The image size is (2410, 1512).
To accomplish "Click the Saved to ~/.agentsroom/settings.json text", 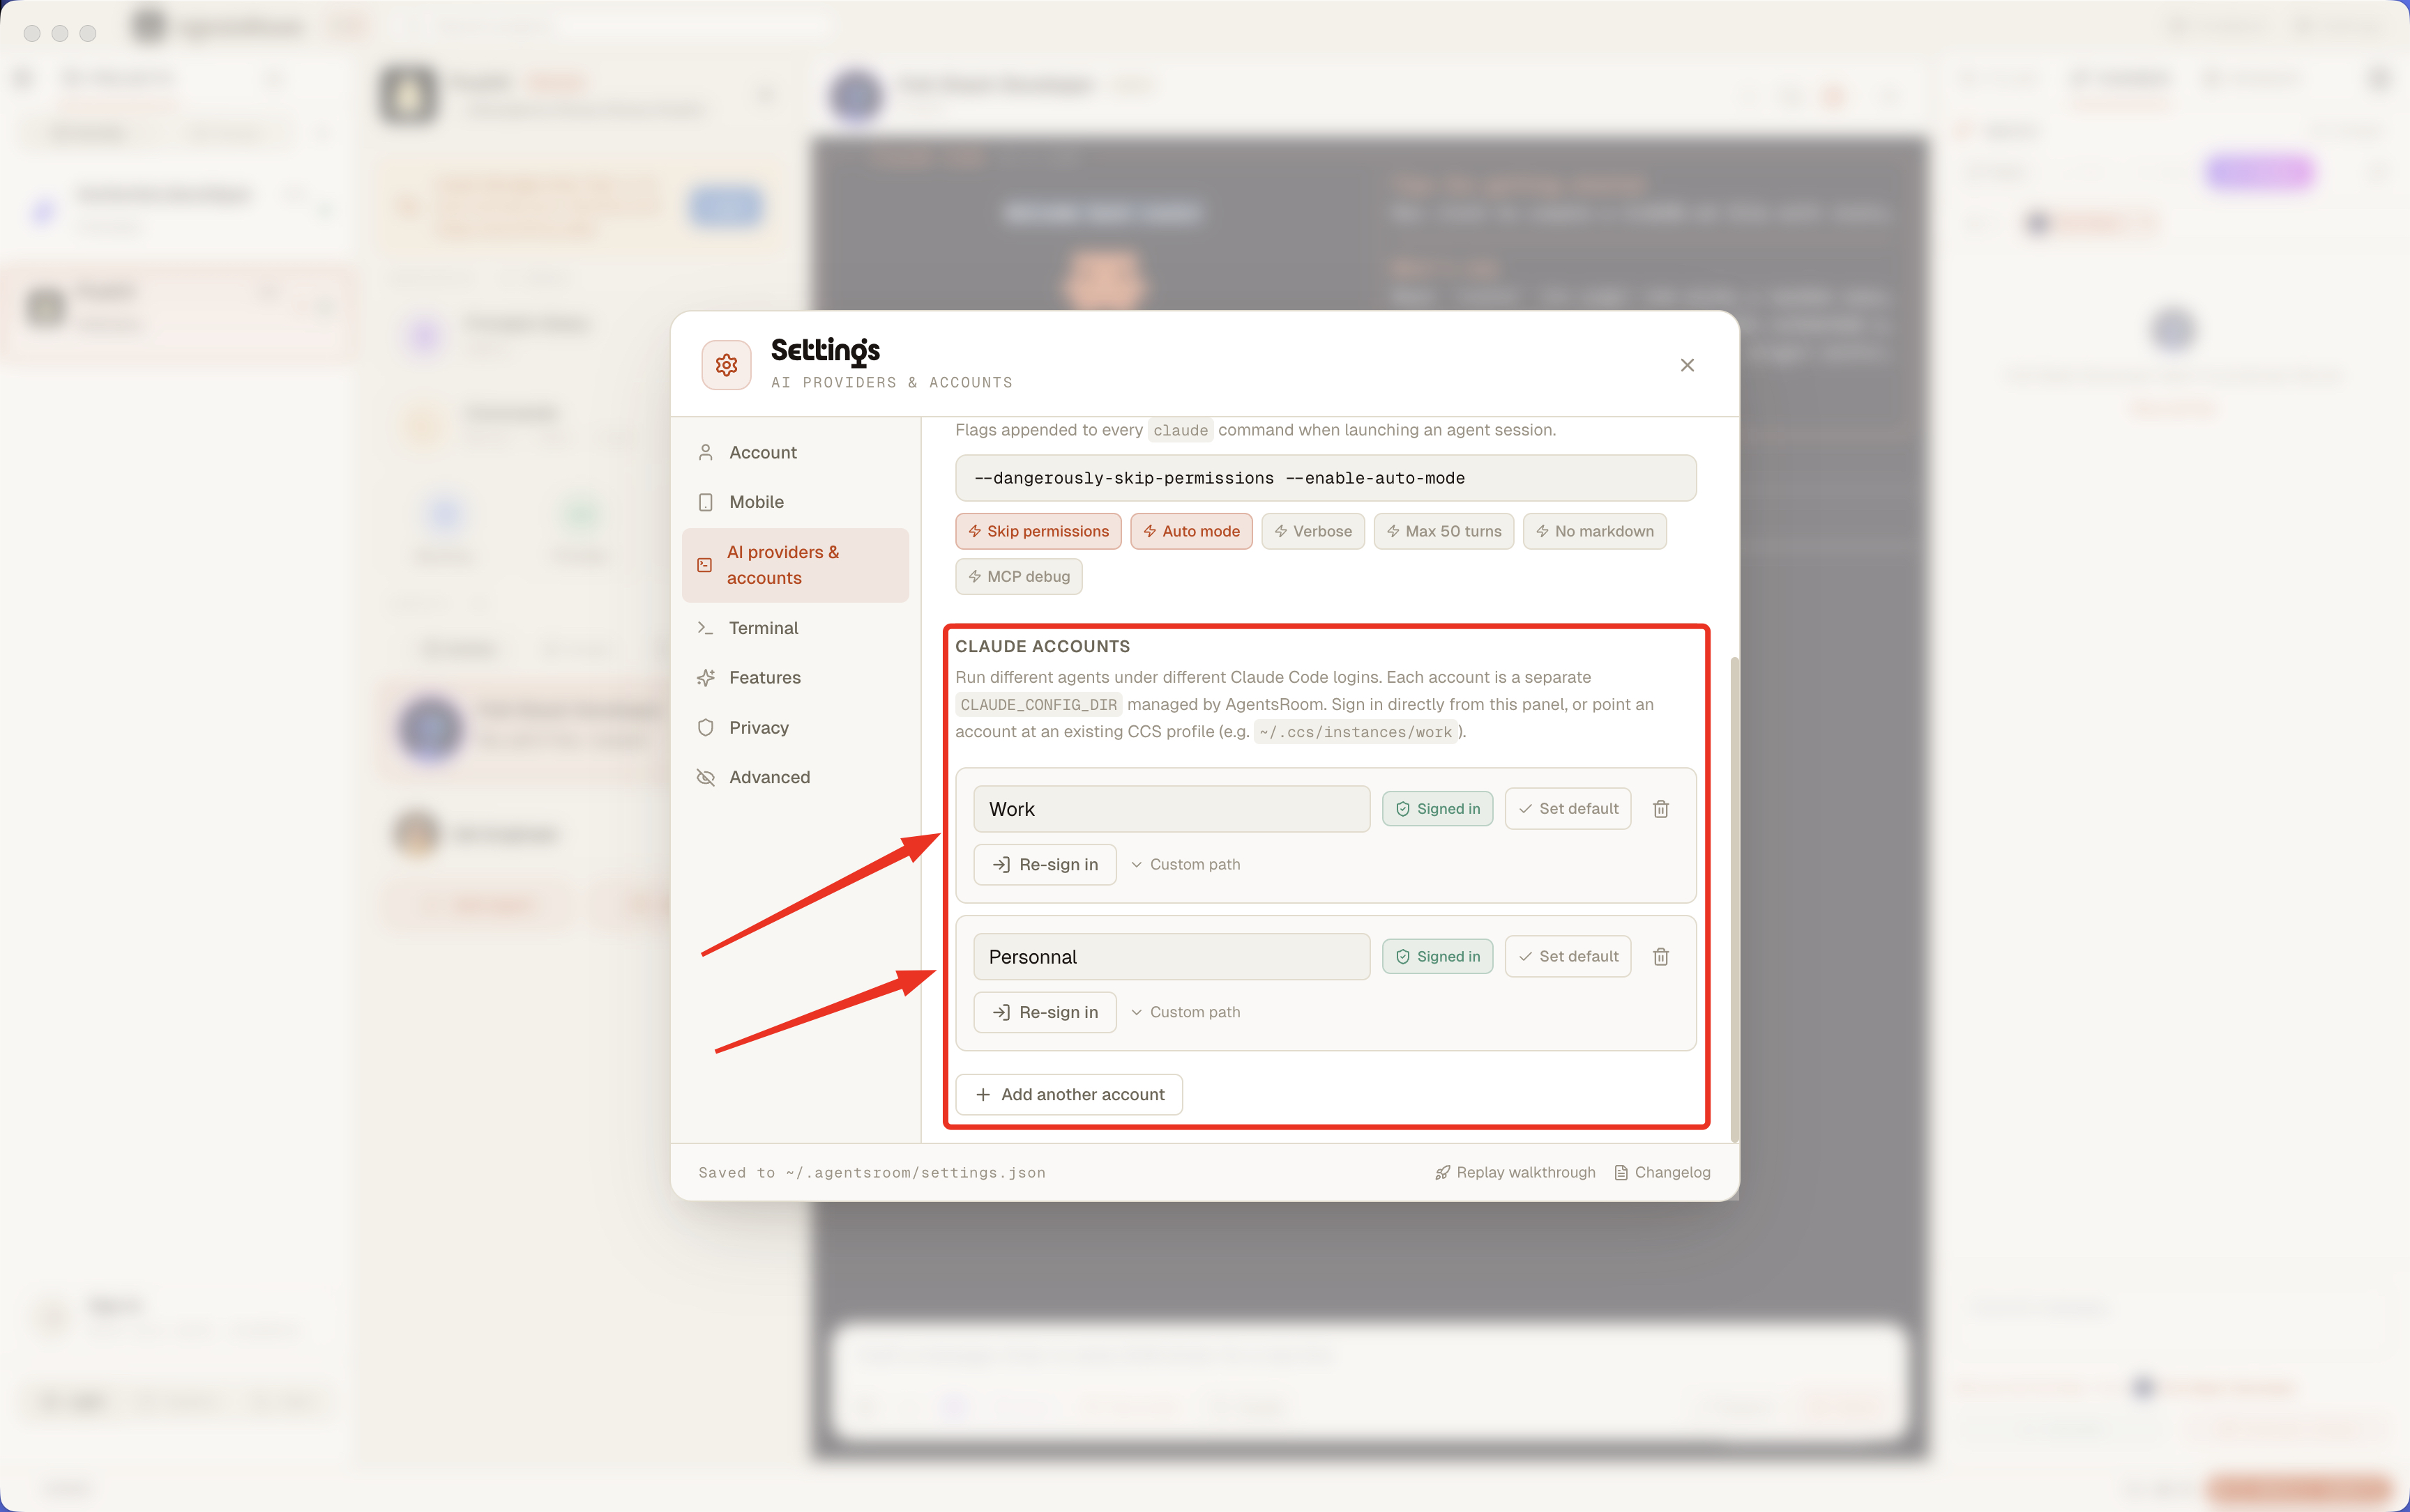I will [872, 1172].
